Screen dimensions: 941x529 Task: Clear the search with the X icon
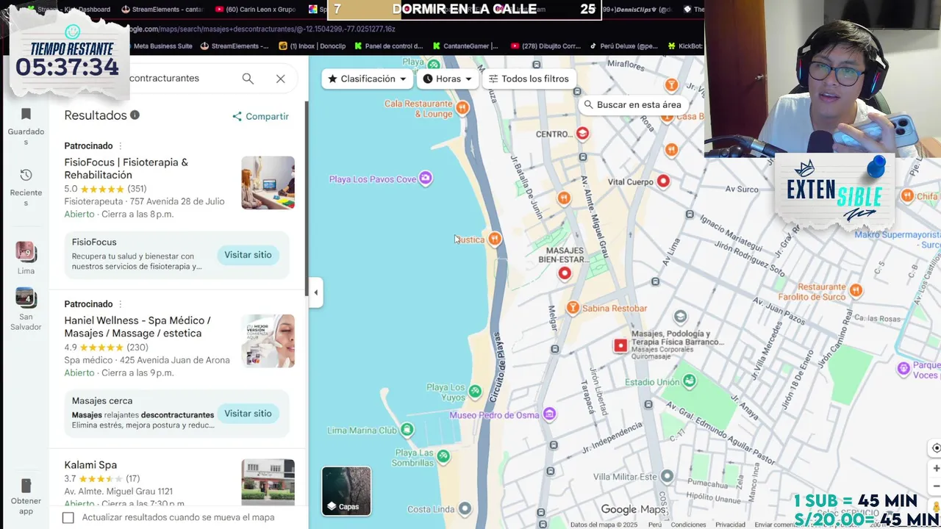click(x=281, y=79)
